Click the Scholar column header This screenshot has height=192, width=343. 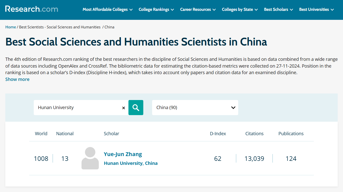[x=111, y=134]
